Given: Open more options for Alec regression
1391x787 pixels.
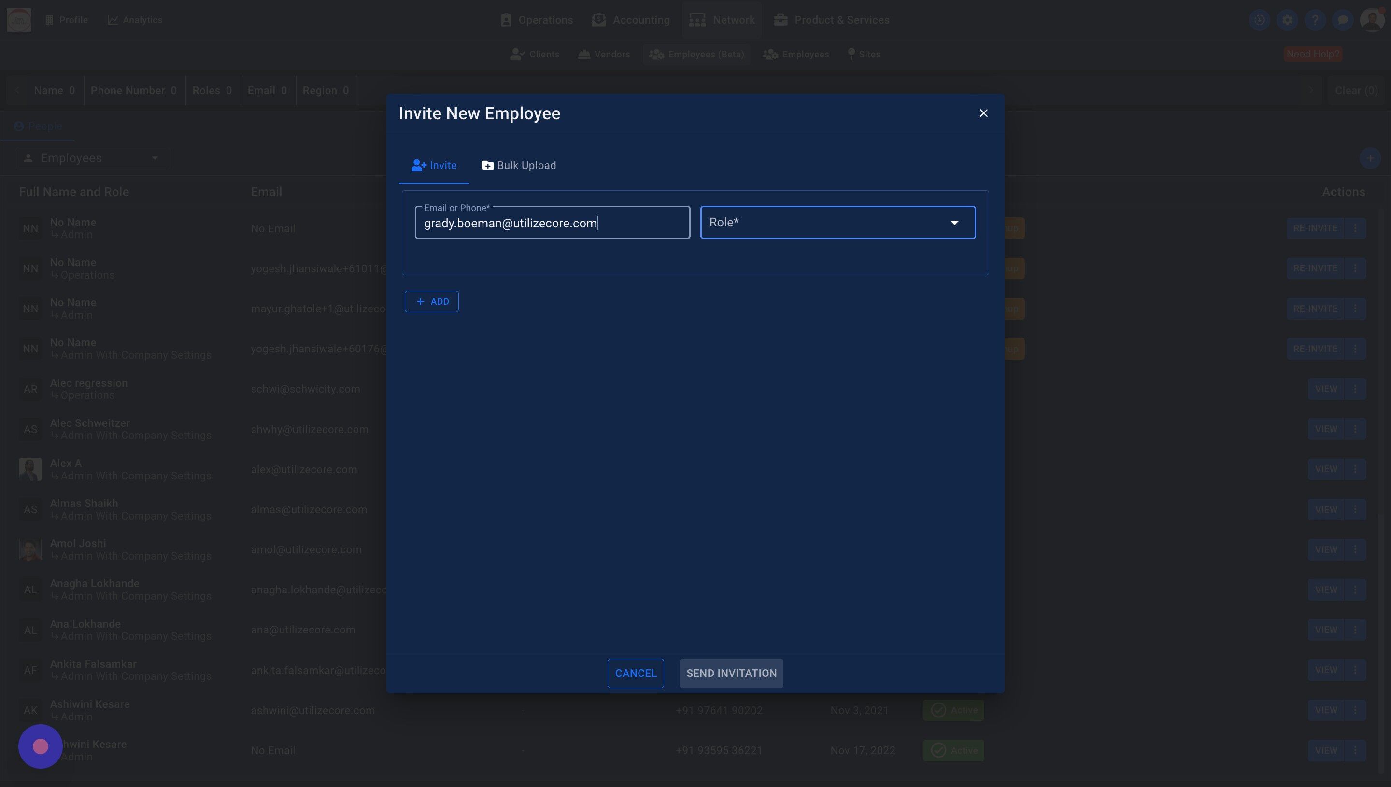Looking at the screenshot, I should click(x=1355, y=389).
